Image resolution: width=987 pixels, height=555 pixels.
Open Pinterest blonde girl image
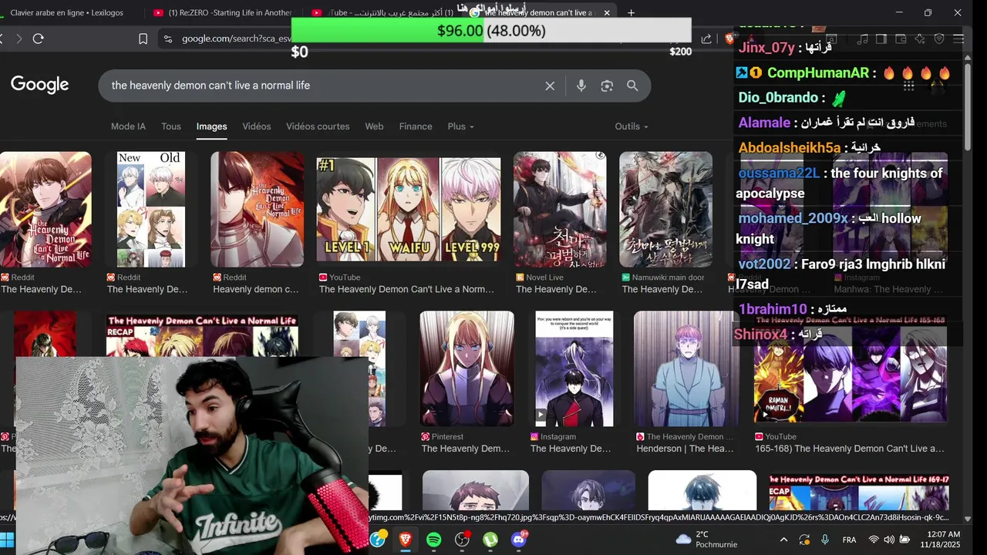[467, 368]
